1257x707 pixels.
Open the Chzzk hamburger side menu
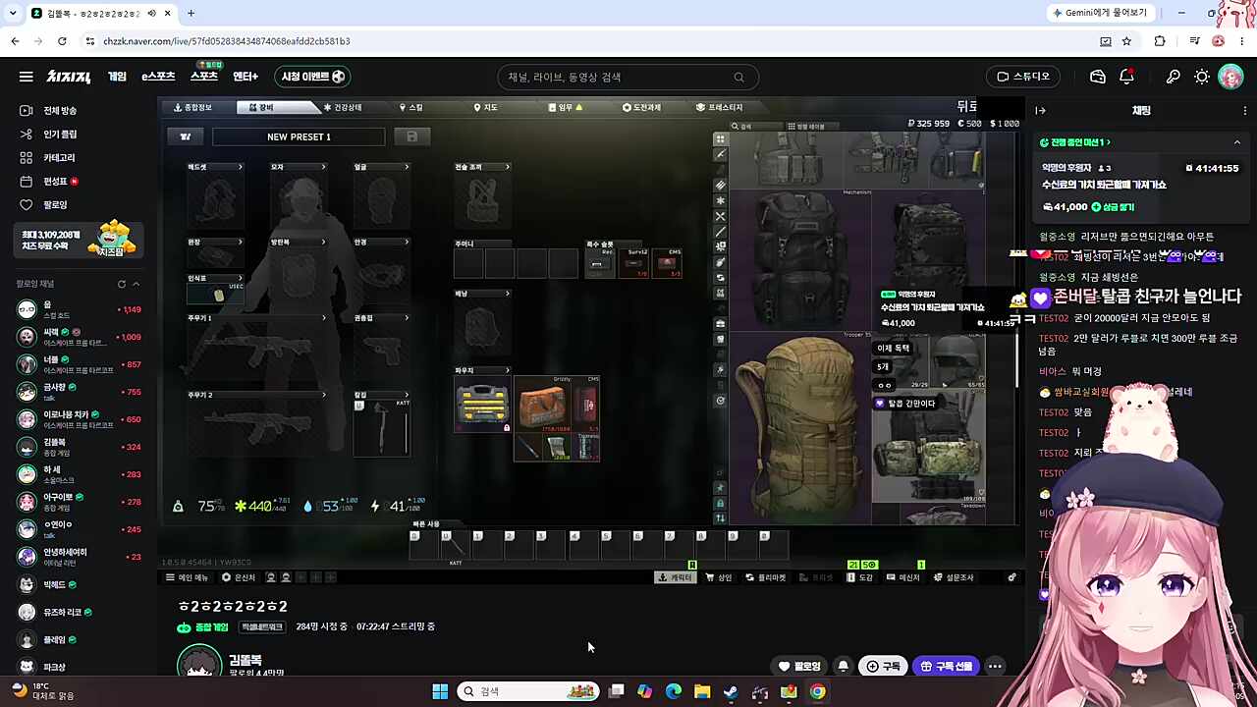pos(26,77)
